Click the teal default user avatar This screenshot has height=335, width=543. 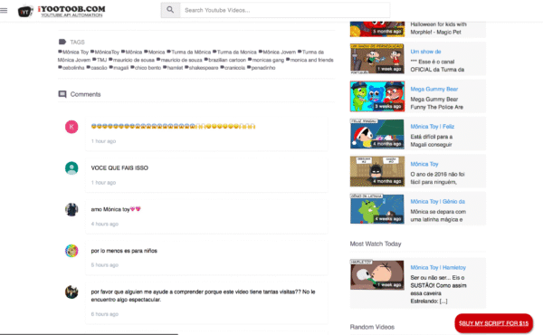71,168
